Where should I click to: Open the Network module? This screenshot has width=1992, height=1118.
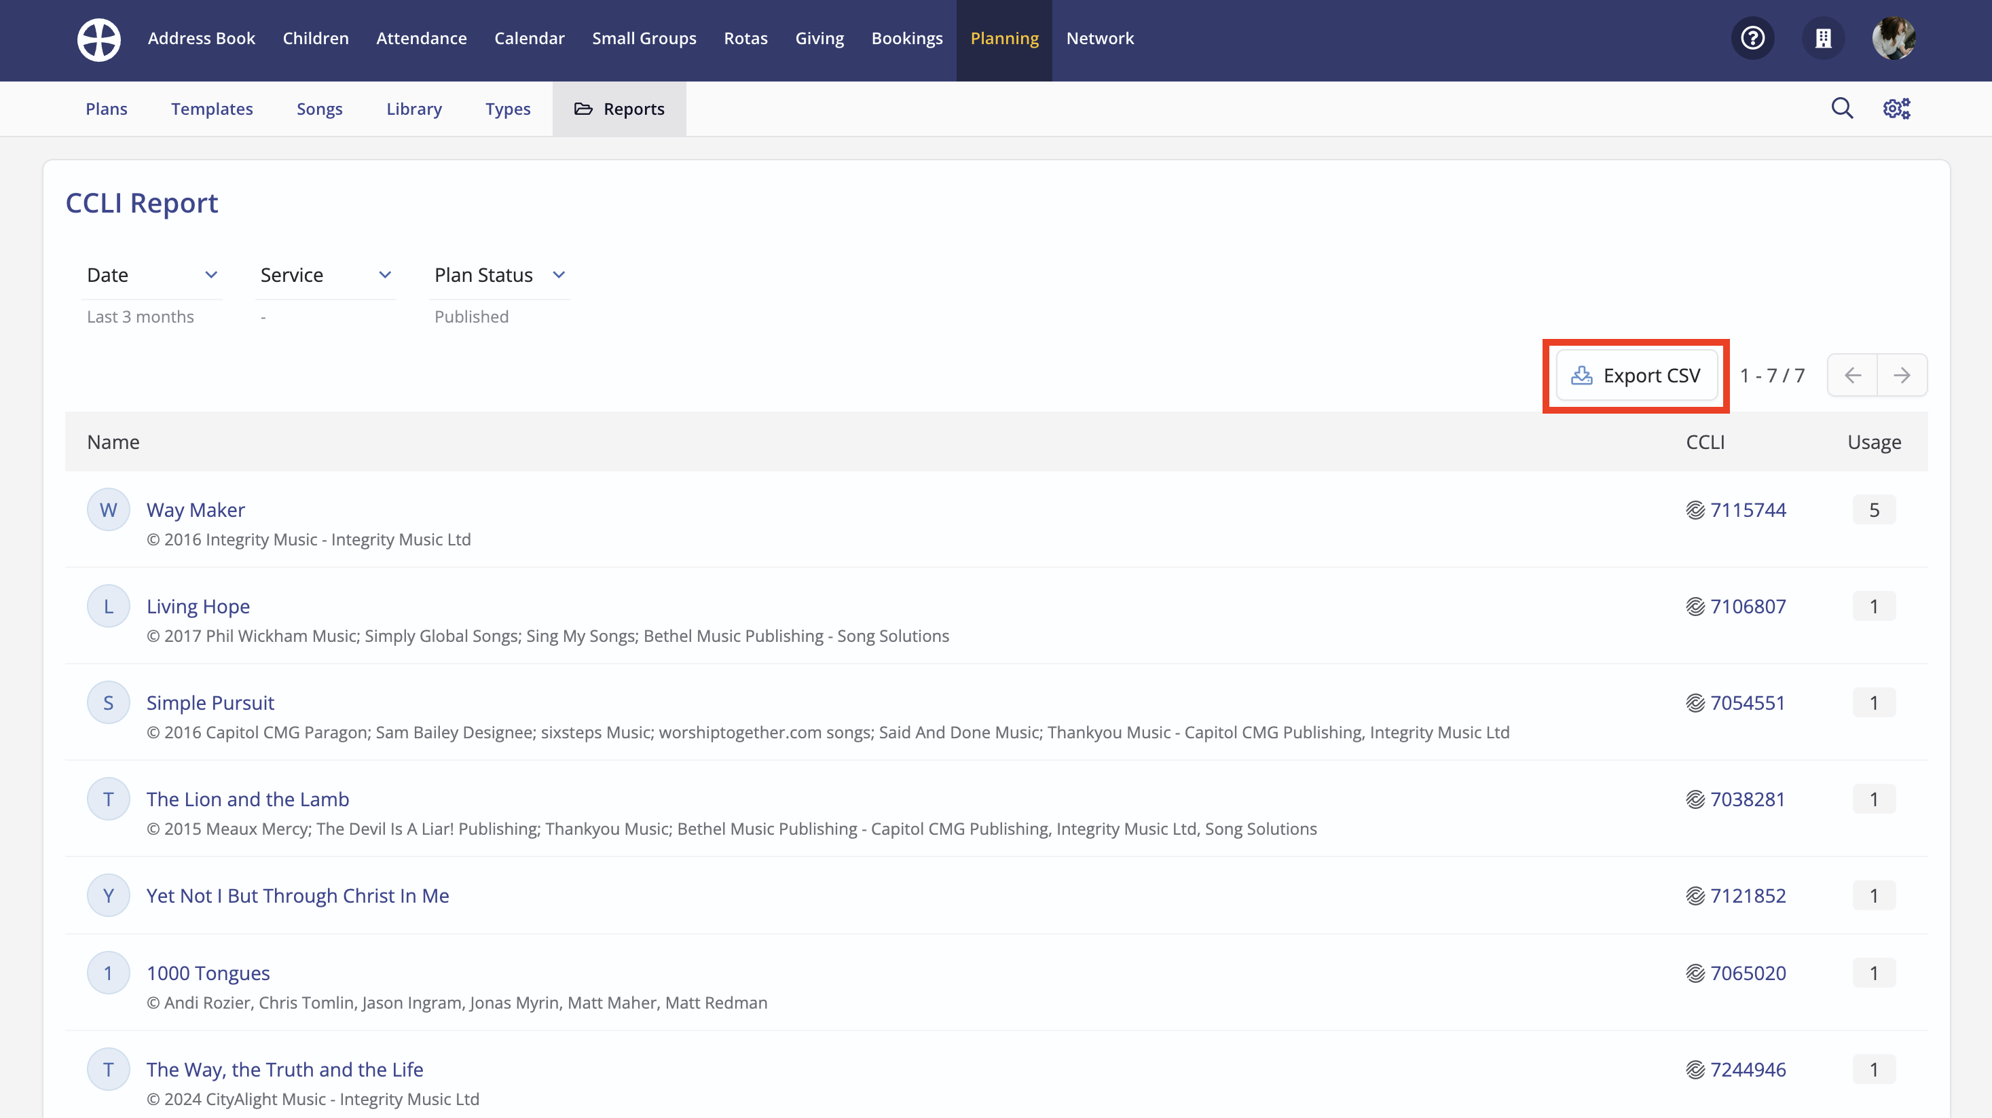click(x=1100, y=38)
